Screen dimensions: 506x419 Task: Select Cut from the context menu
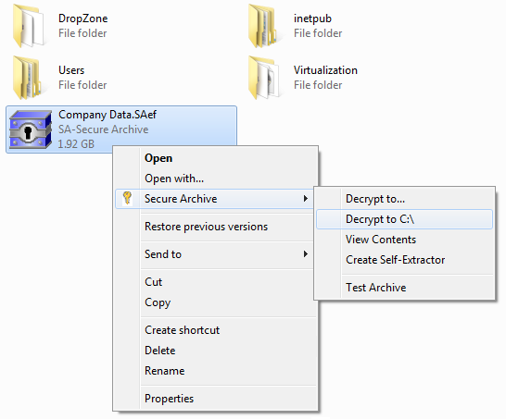point(153,282)
